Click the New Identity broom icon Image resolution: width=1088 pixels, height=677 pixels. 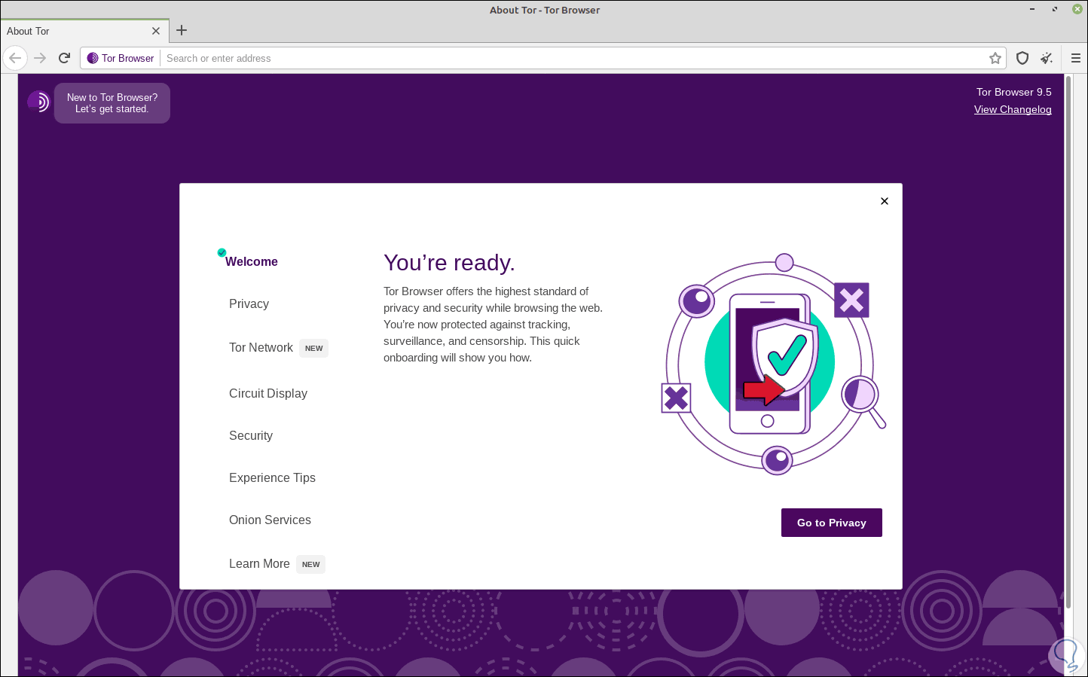click(x=1047, y=58)
